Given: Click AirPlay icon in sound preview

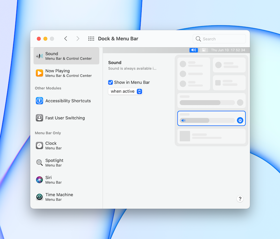Looking at the screenshot, I should click(240, 120).
